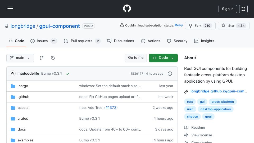Open the longbridge.github.io/gpui-com… website link
Viewport: 254px width, 143px height.
pyautogui.click(x=219, y=91)
